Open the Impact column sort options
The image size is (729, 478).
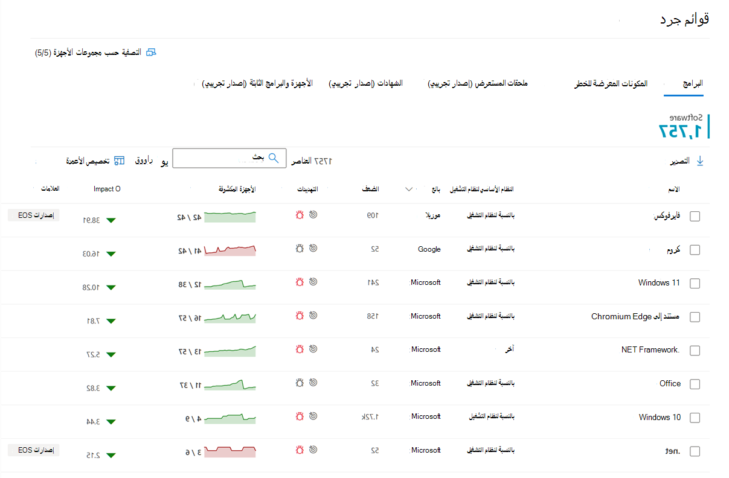pyautogui.click(x=107, y=189)
